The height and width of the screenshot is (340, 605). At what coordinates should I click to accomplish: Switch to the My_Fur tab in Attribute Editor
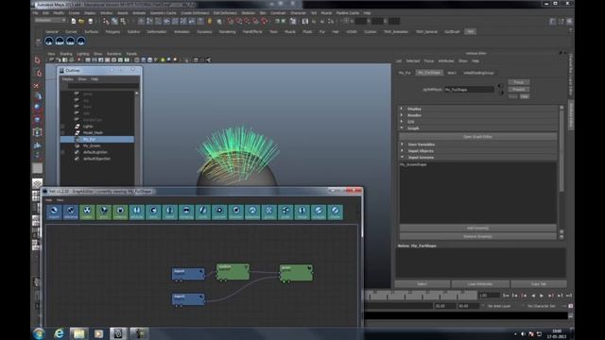pyautogui.click(x=405, y=73)
